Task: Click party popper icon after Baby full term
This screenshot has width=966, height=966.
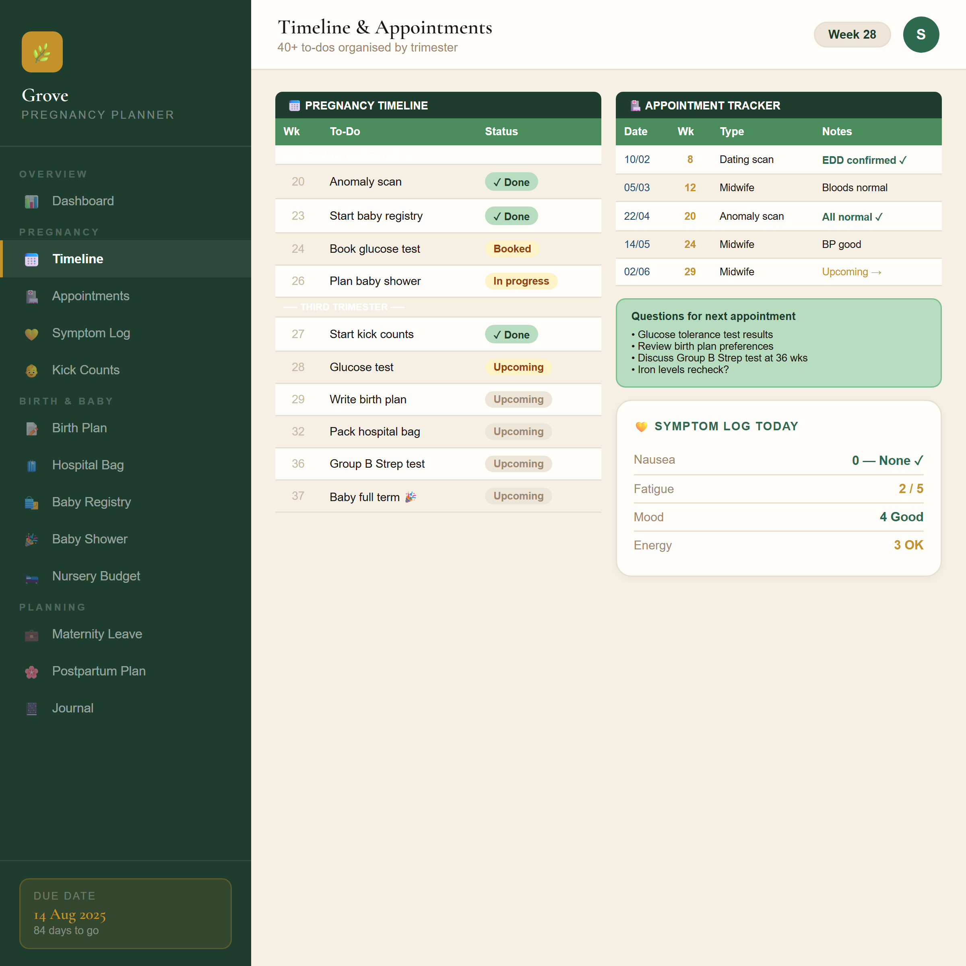Action: click(x=411, y=497)
